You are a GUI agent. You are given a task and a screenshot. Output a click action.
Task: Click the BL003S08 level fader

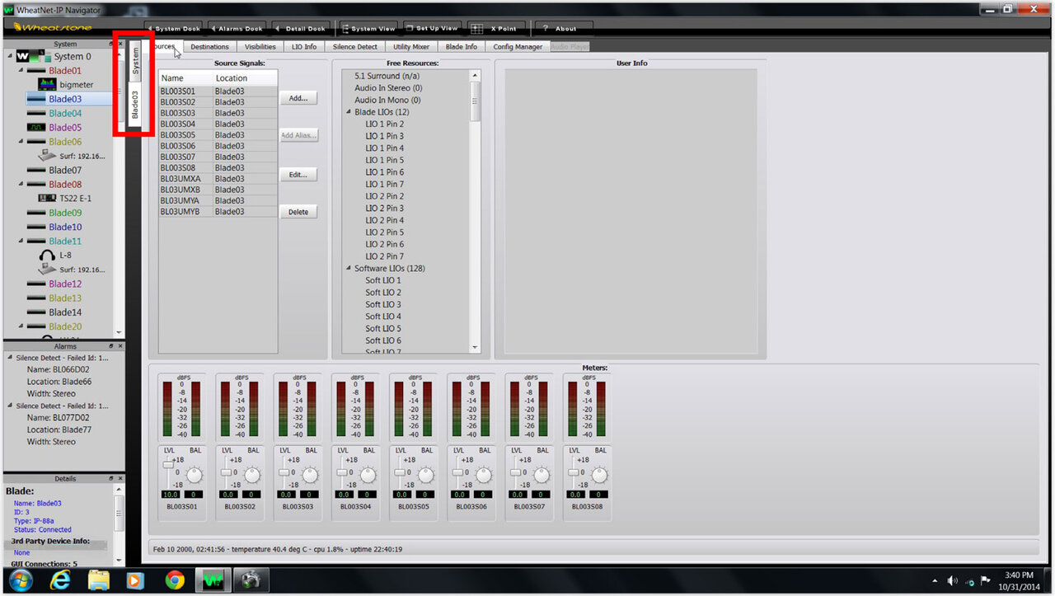(574, 472)
